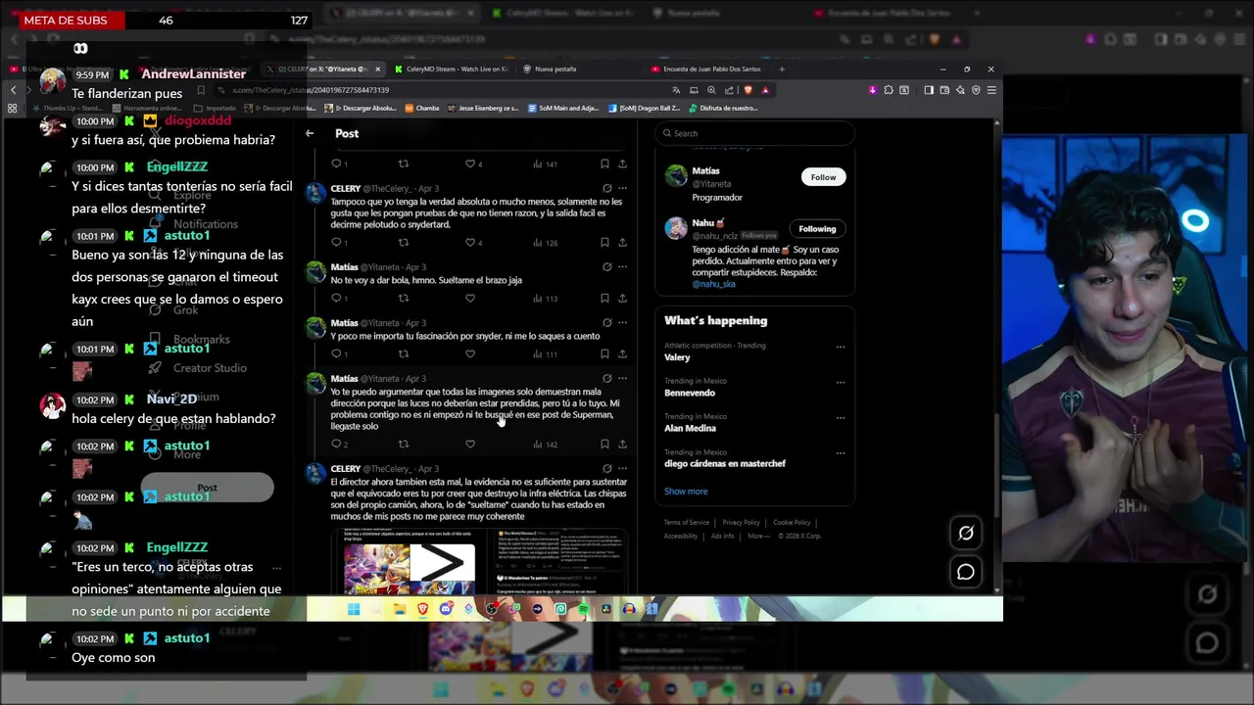Image resolution: width=1254 pixels, height=705 pixels.
Task: Open options for the Bennevendo trend
Action: point(840,382)
